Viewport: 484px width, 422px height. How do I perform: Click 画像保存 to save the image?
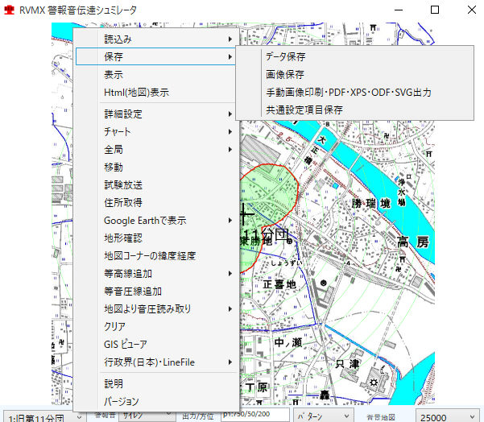(285, 75)
